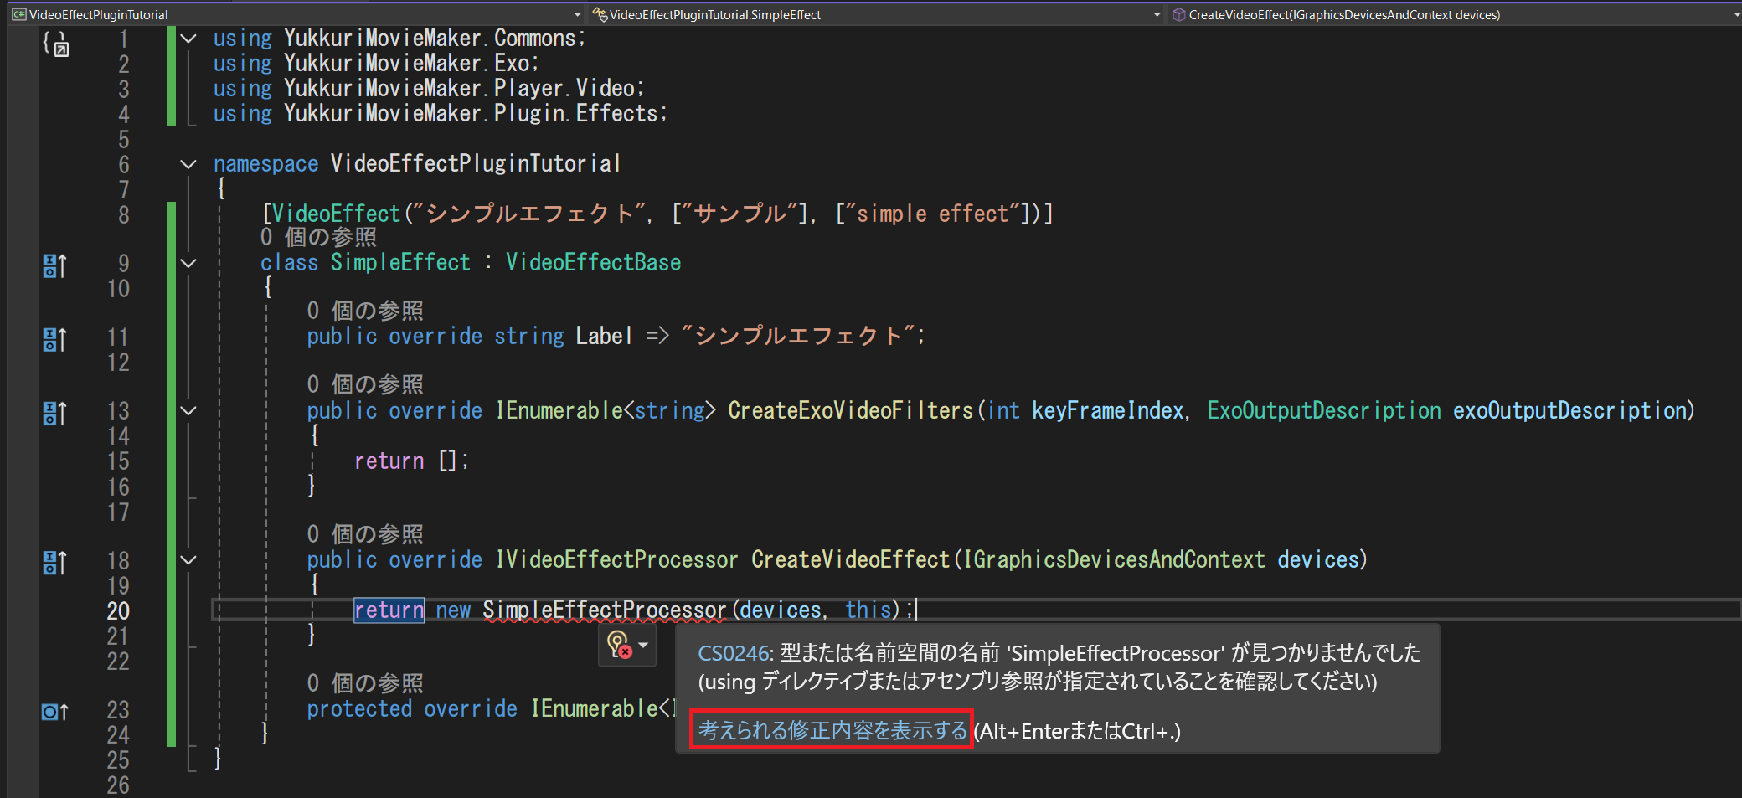Click the 0 個の参照 CodeLens above CreateVideoEffect
Viewport: 1742px width, 798px height.
(x=365, y=534)
